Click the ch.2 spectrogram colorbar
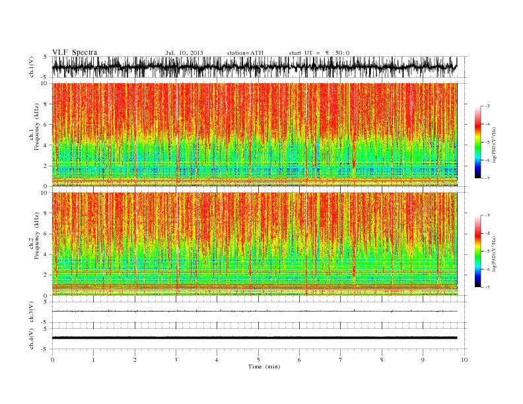Viewport: 523px width, 404px height. pyautogui.click(x=477, y=252)
